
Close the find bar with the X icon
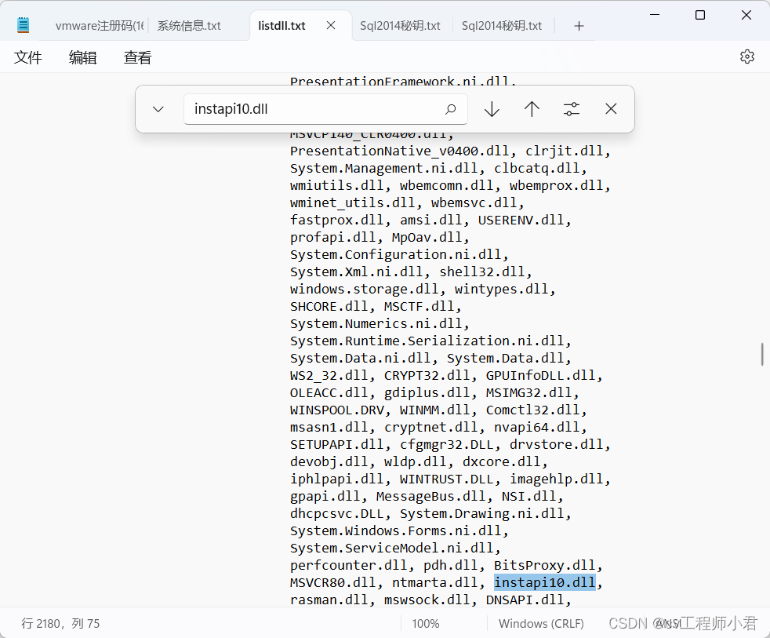611,109
